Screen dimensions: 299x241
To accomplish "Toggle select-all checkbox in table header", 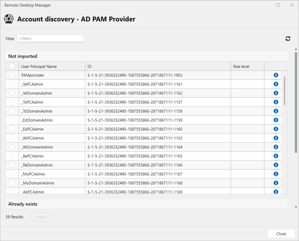I will tap(12, 66).
